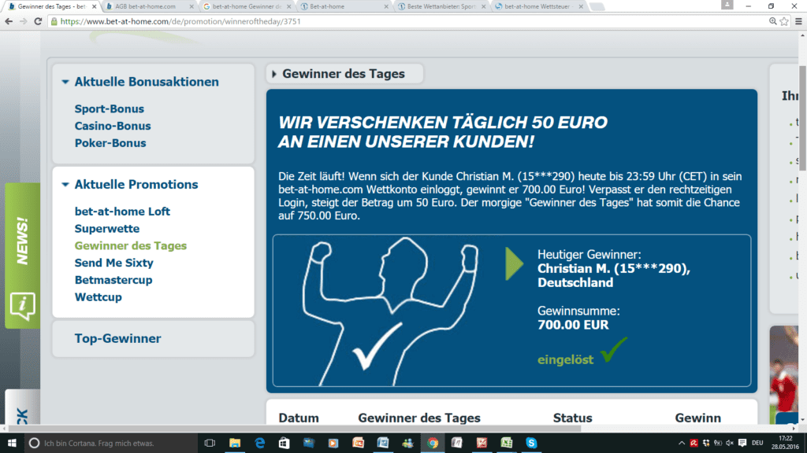Screen dimensions: 807x453
Task: Switch to the AGB bet-at-home.com tab
Action: (149, 6)
